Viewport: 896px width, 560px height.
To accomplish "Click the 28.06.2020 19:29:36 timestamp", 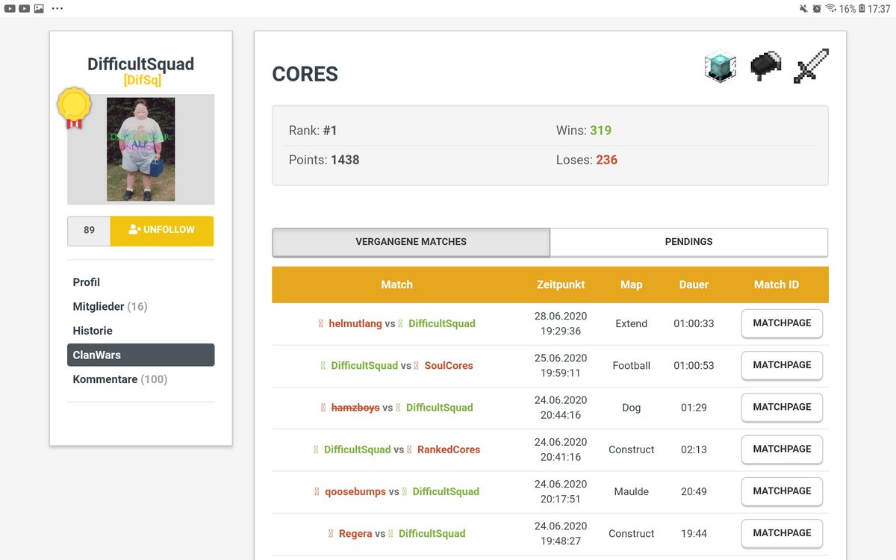I will click(561, 324).
